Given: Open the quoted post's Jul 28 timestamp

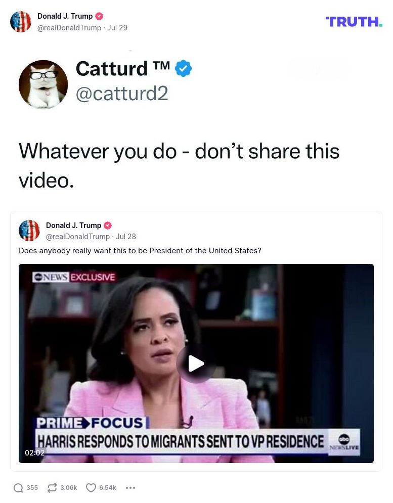Looking at the screenshot, I should (x=126, y=237).
